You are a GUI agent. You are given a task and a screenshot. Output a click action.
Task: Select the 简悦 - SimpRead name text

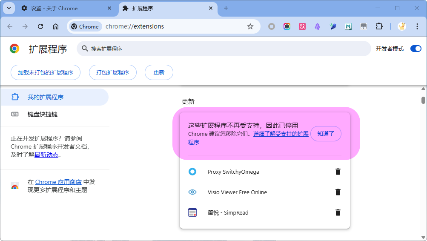click(228, 212)
